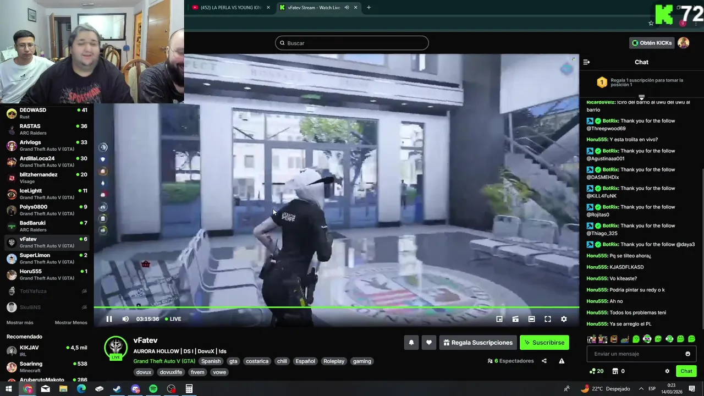Open emoji picker in chat input
Screen dimensions: 704x396
(x=687, y=354)
